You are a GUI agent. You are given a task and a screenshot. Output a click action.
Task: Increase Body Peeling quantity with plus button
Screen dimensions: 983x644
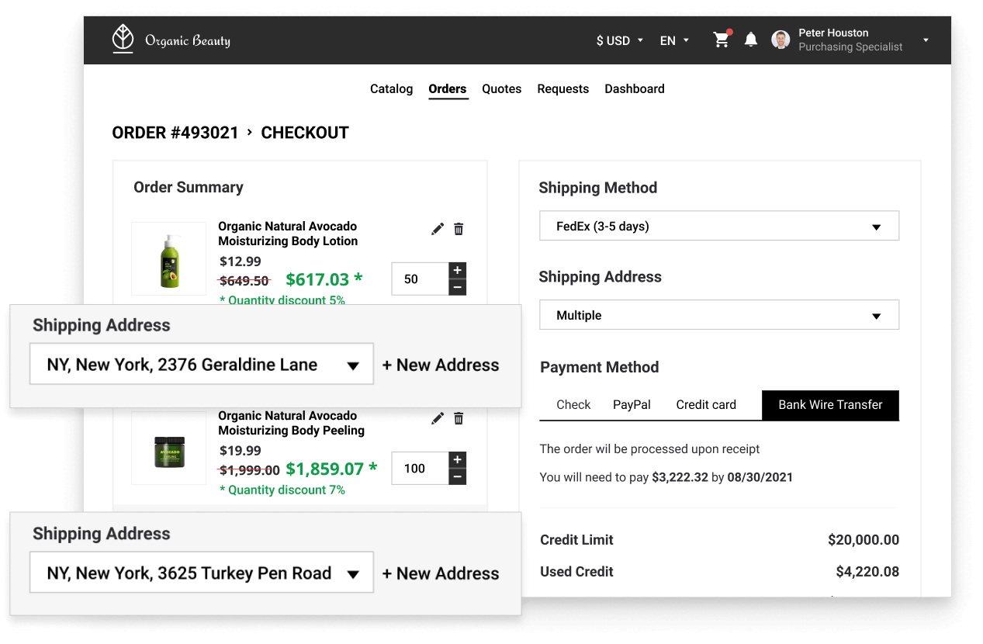click(458, 460)
